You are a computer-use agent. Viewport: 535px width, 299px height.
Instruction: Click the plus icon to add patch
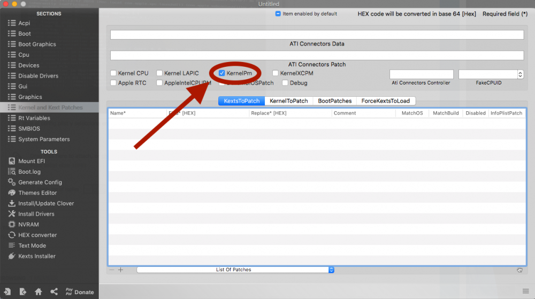point(120,270)
